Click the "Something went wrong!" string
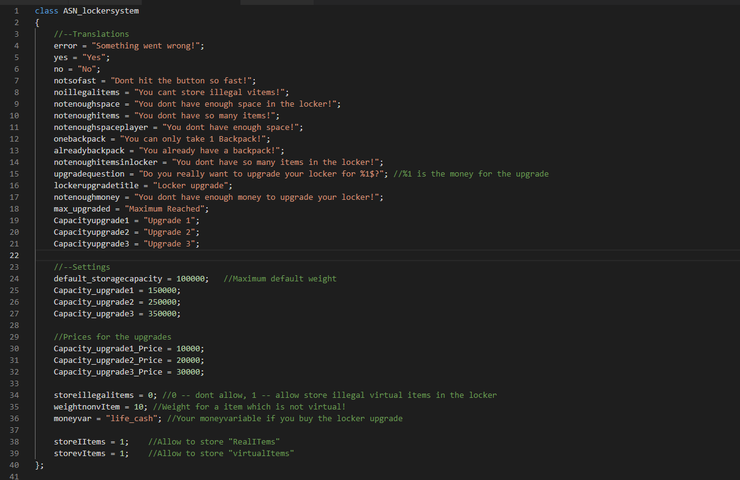The image size is (740, 480). [x=148, y=46]
